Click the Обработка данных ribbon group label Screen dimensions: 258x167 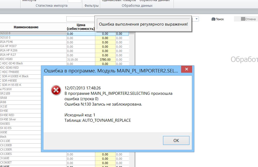pyautogui.click(x=137, y=6)
